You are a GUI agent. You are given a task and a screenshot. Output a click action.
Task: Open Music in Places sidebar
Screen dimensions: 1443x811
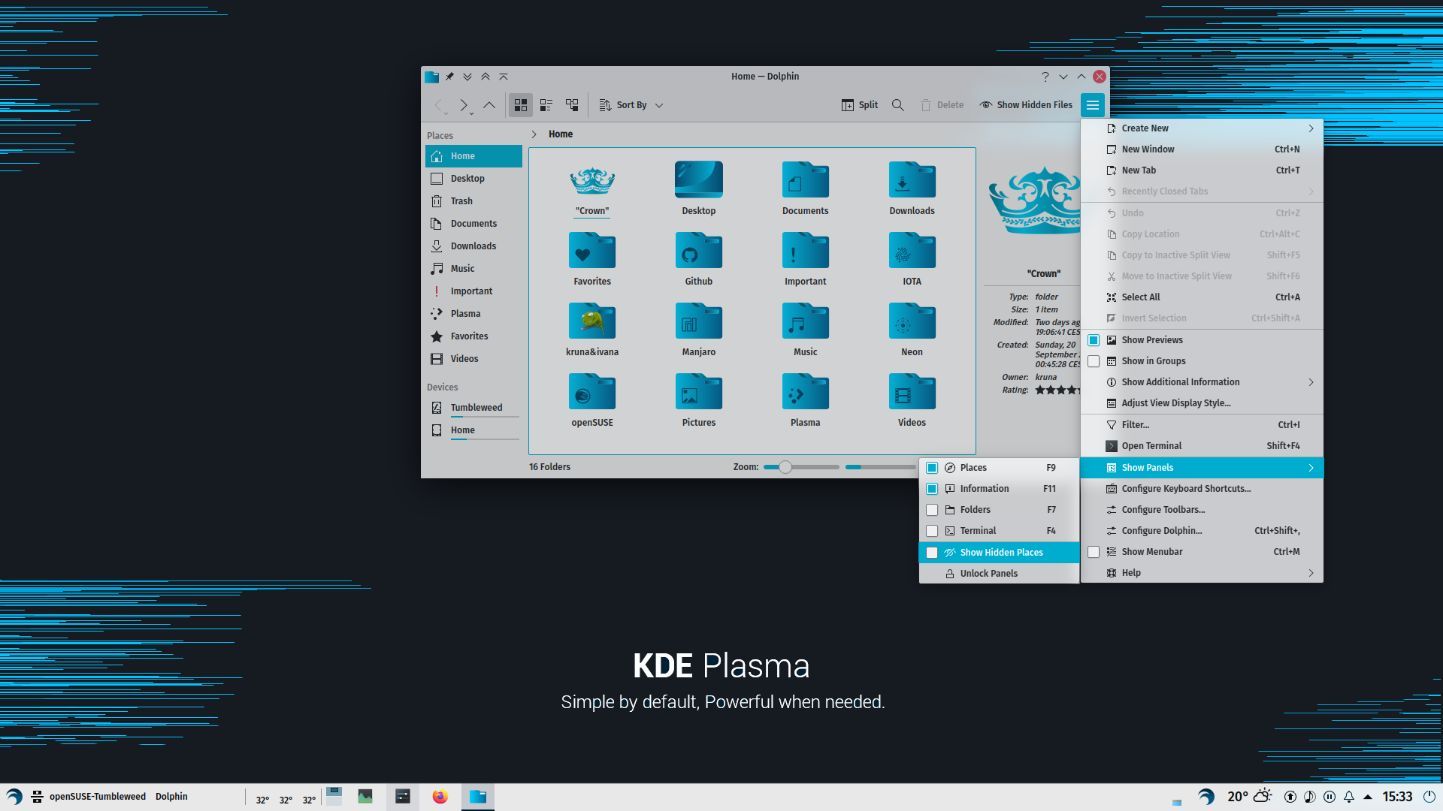tap(473, 269)
